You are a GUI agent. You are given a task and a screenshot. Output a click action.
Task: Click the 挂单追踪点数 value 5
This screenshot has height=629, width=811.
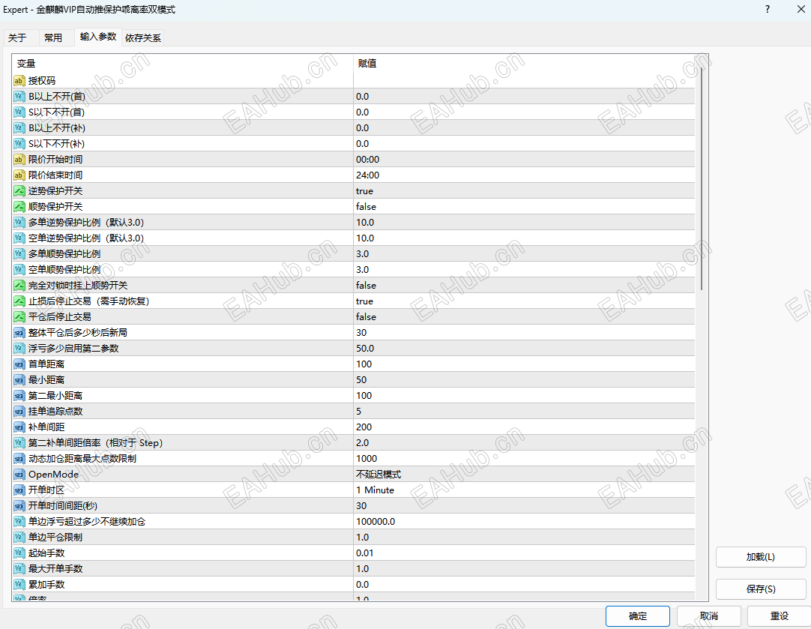(x=358, y=412)
